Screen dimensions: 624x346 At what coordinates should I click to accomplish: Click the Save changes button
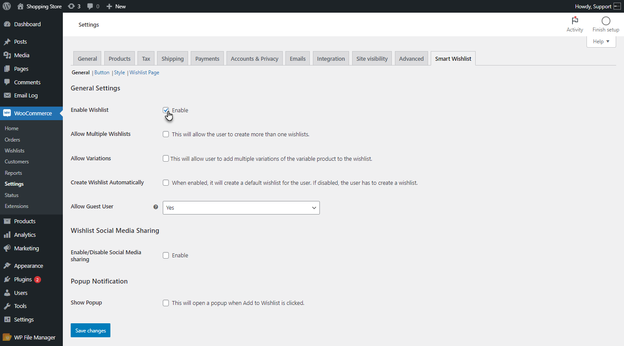(90, 331)
